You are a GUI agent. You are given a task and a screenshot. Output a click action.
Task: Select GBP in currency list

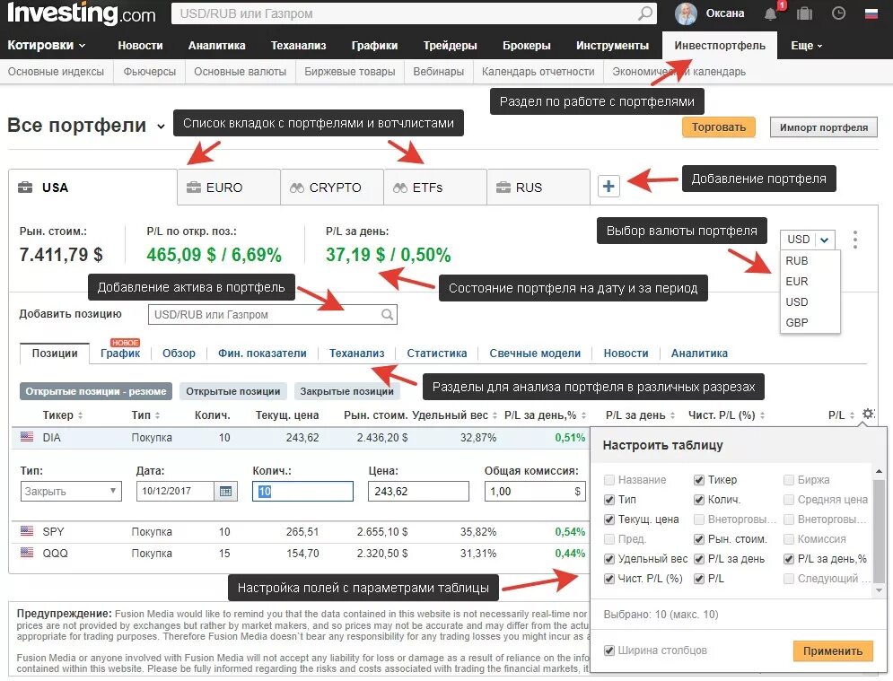pyautogui.click(x=797, y=322)
